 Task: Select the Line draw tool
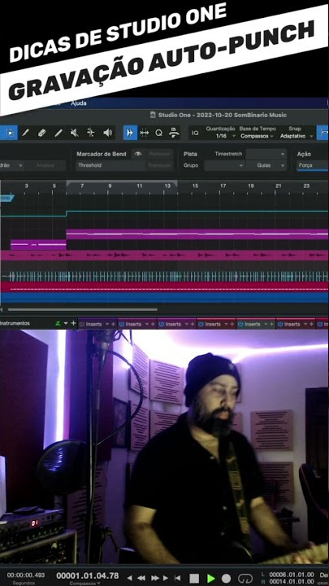tap(58, 133)
